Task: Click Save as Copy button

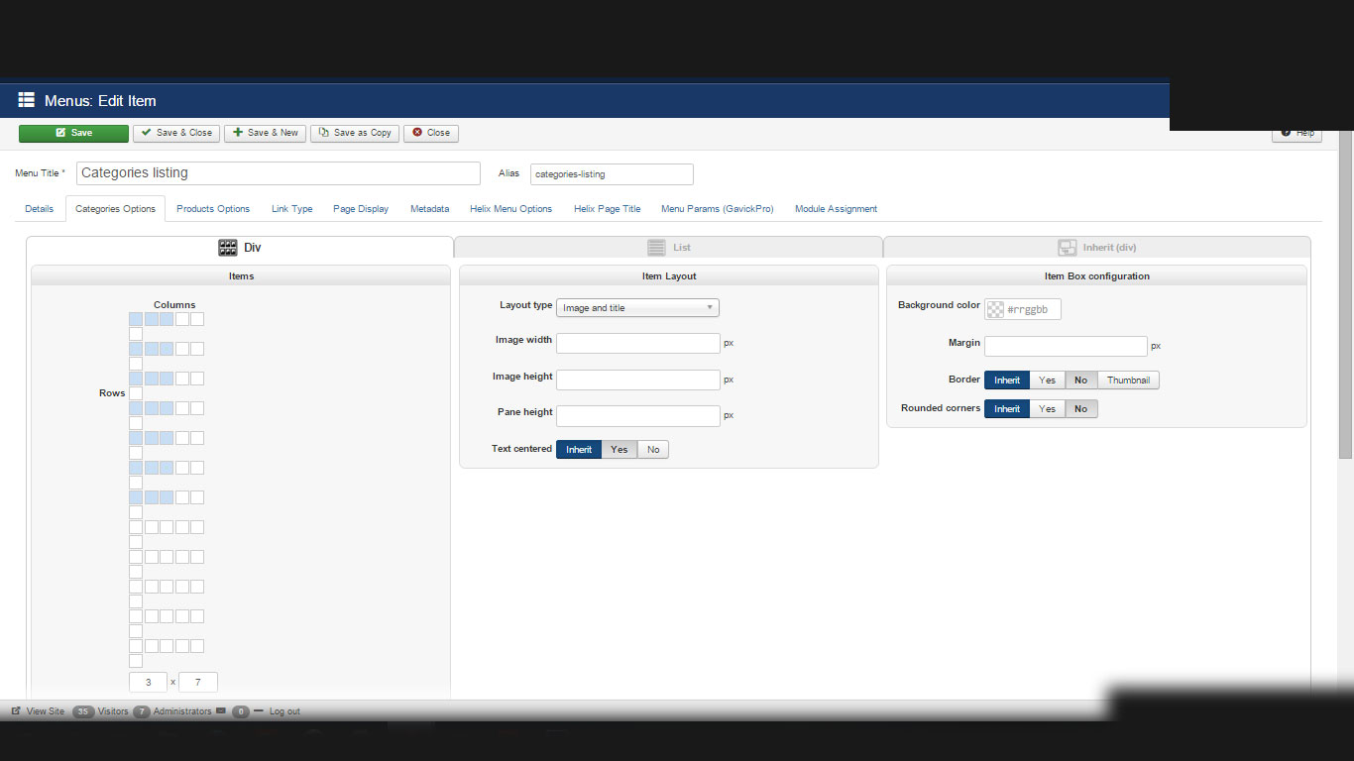Action: click(x=355, y=133)
